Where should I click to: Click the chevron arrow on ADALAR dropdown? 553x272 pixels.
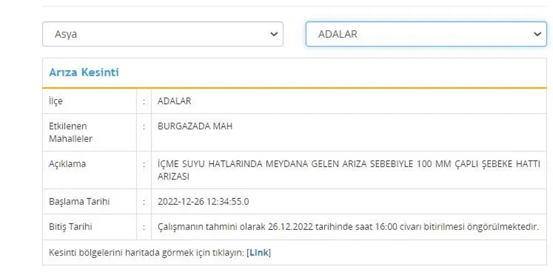[x=537, y=35]
